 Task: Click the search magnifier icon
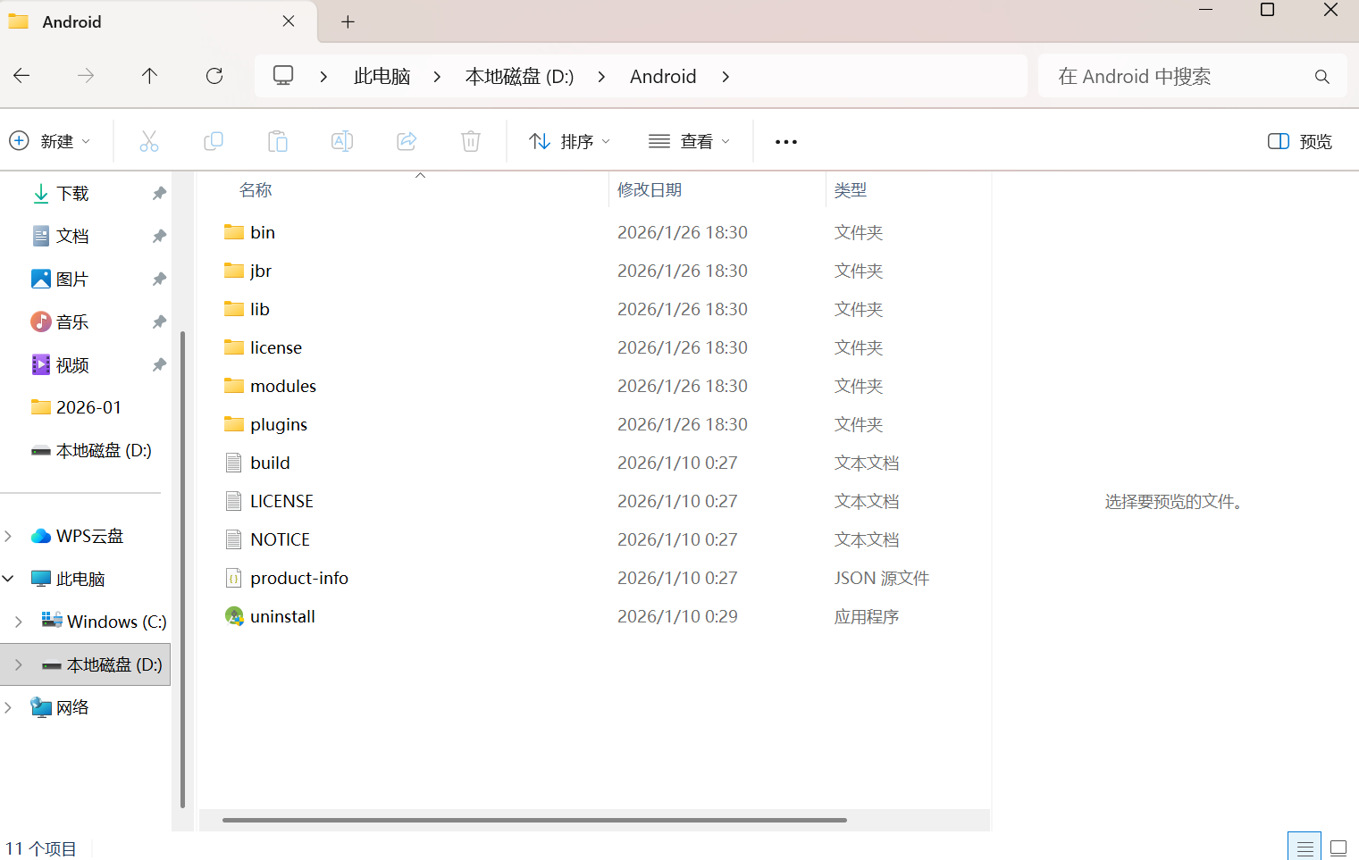(1322, 77)
